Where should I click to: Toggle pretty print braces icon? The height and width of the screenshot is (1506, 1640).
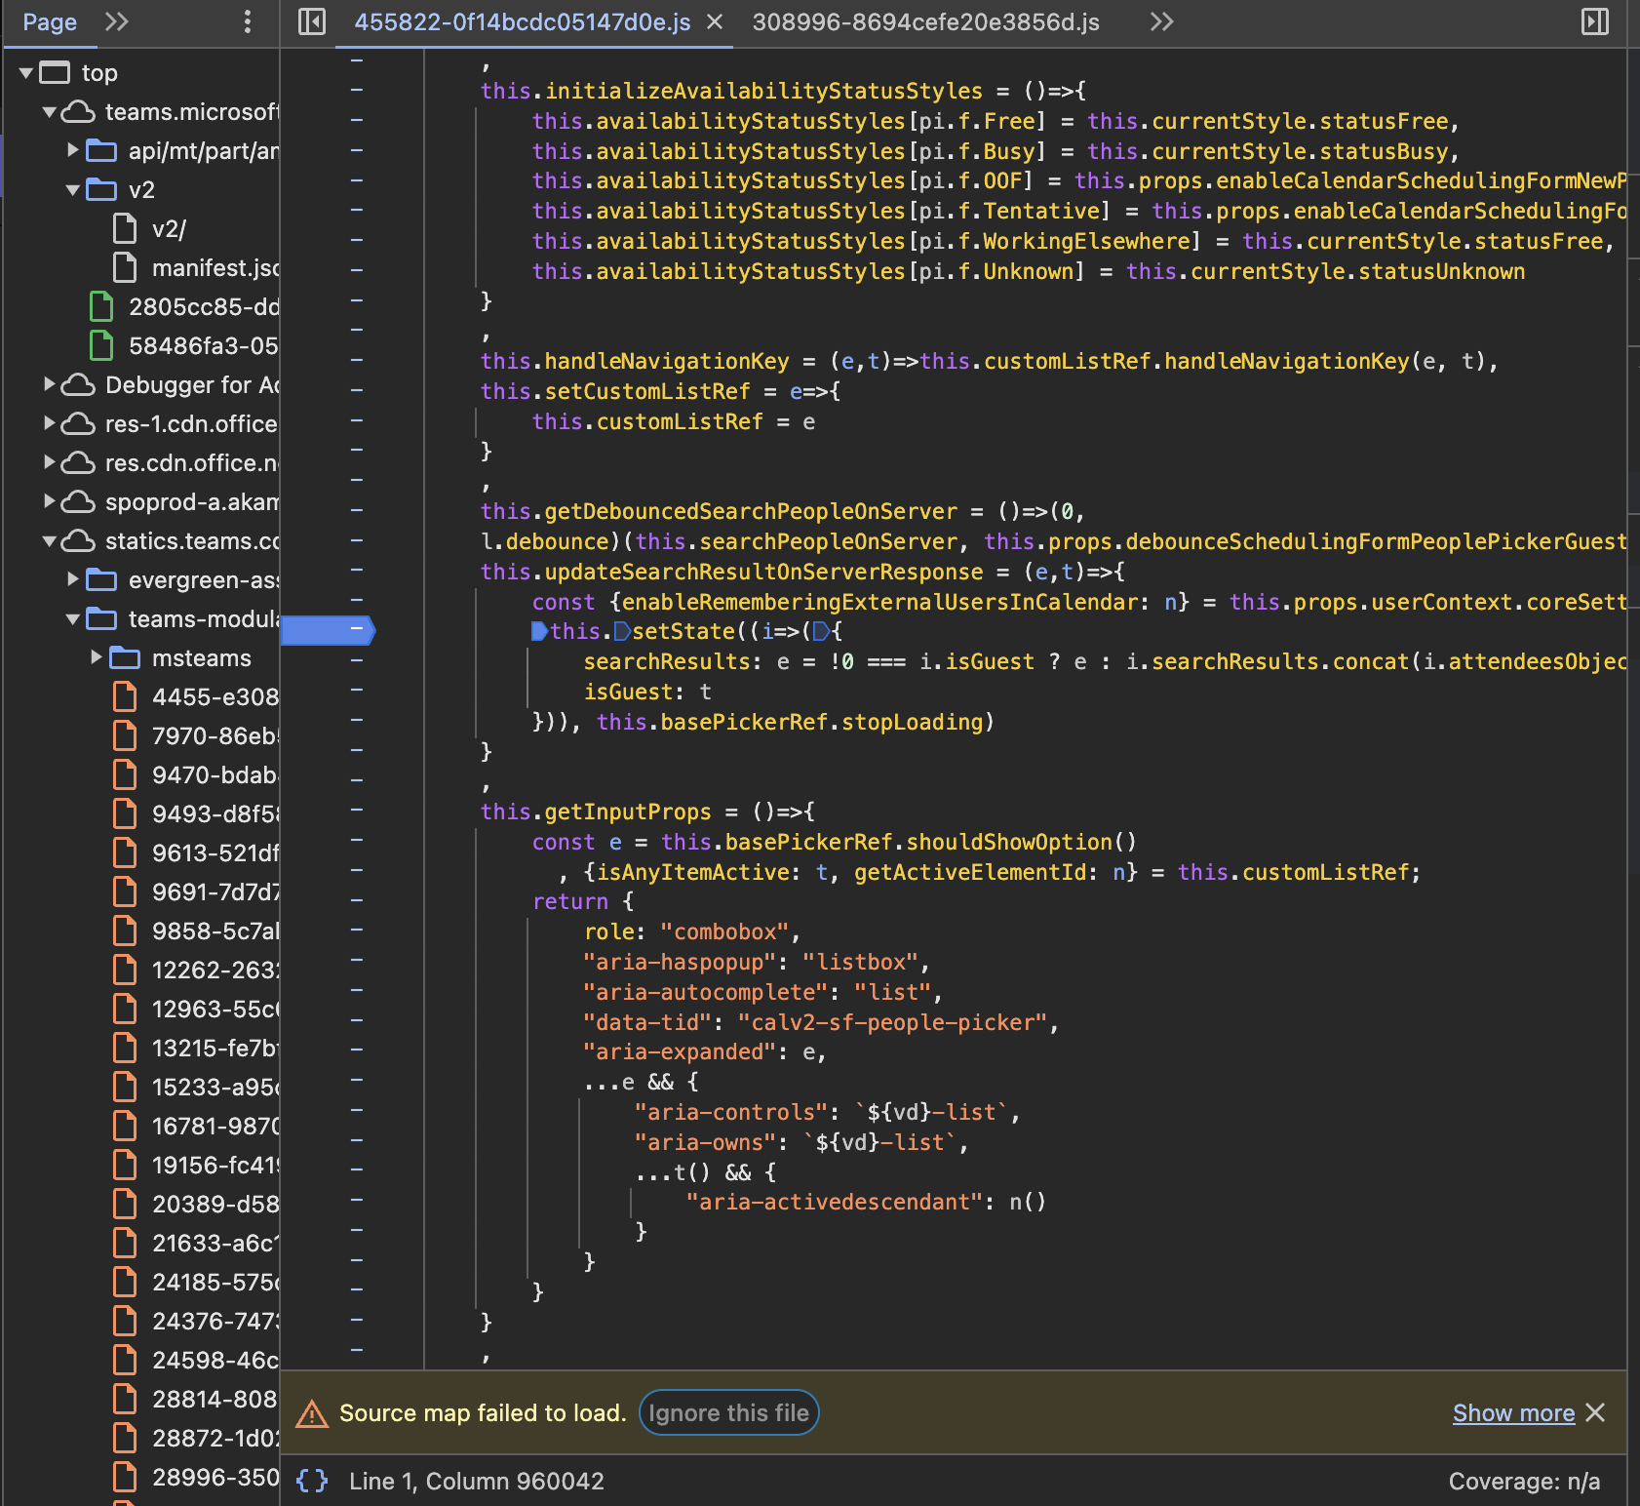[312, 1481]
